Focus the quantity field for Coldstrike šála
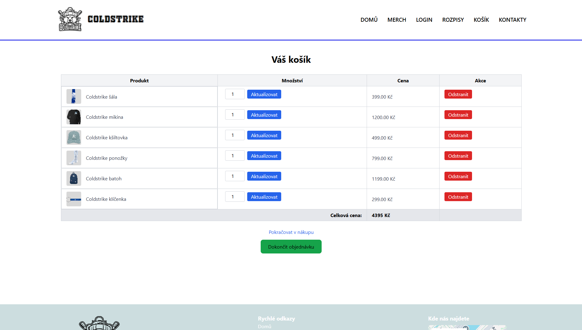Image resolution: width=582 pixels, height=330 pixels. click(x=235, y=94)
